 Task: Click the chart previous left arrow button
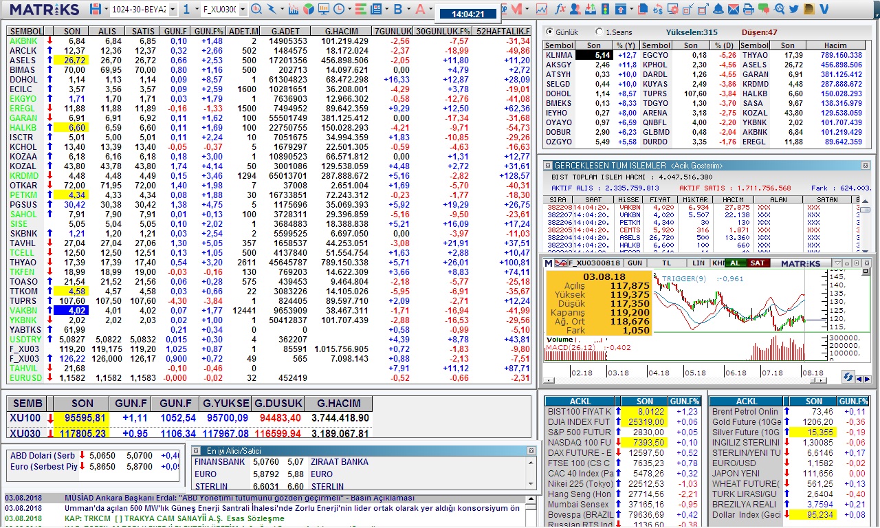pos(859,379)
